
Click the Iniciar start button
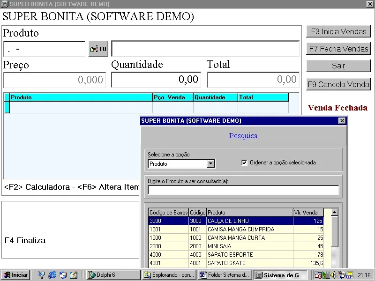tap(15, 275)
